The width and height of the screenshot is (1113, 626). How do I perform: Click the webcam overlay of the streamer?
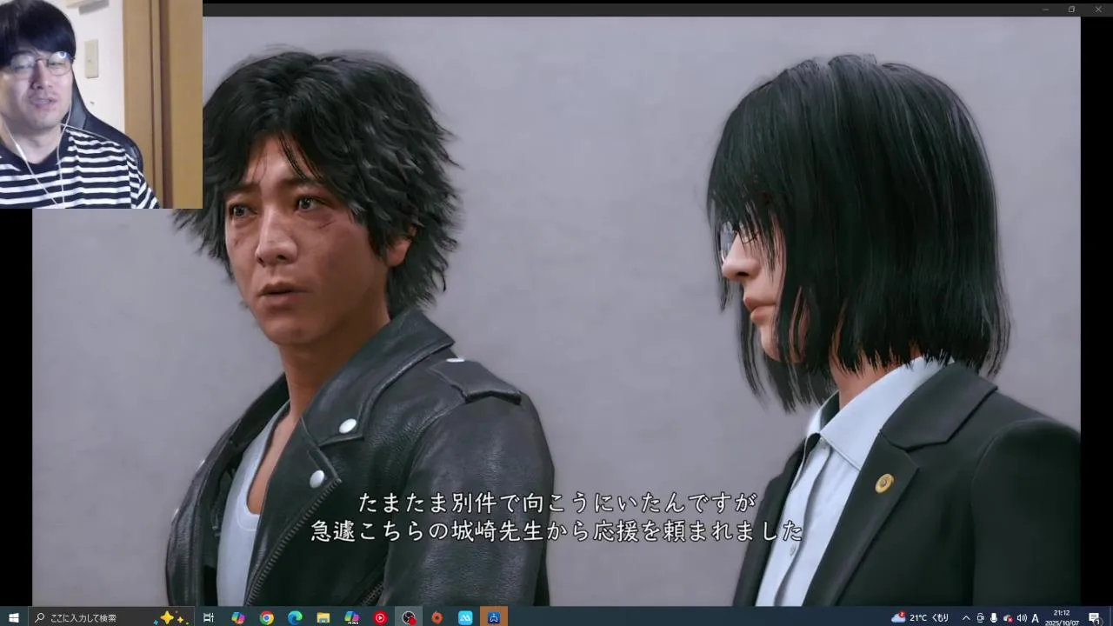point(101,104)
